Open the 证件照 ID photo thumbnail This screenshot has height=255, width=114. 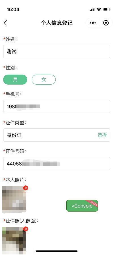[x=14, y=241]
